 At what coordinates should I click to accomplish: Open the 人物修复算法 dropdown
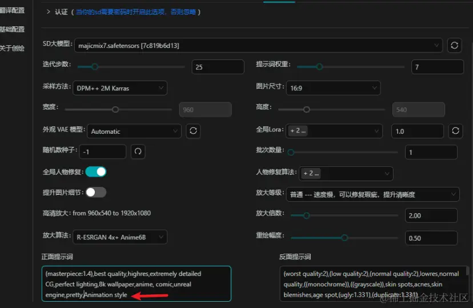coord(346,174)
